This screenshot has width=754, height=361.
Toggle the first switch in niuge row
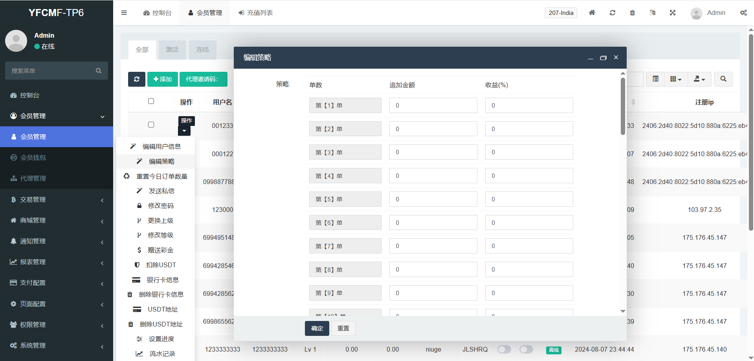click(504, 349)
